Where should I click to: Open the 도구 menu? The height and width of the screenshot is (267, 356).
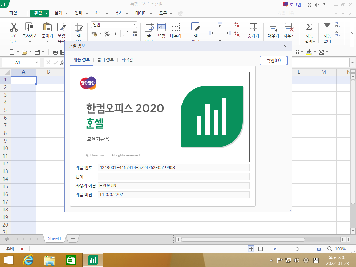[163, 14]
